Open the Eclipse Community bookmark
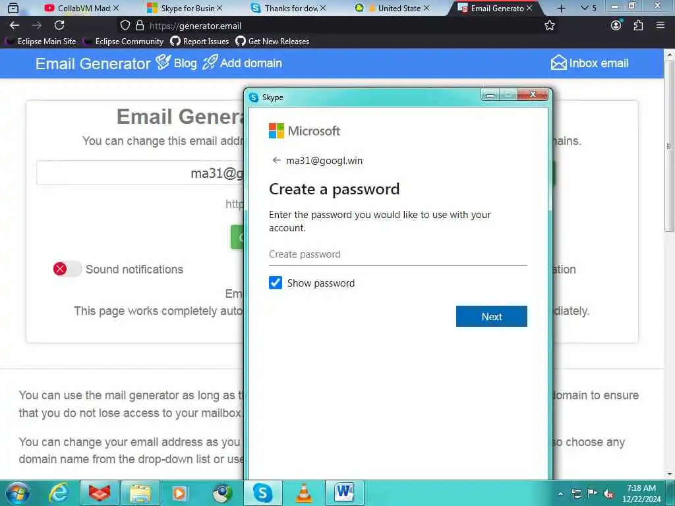Image resolution: width=675 pixels, height=506 pixels. 124,42
